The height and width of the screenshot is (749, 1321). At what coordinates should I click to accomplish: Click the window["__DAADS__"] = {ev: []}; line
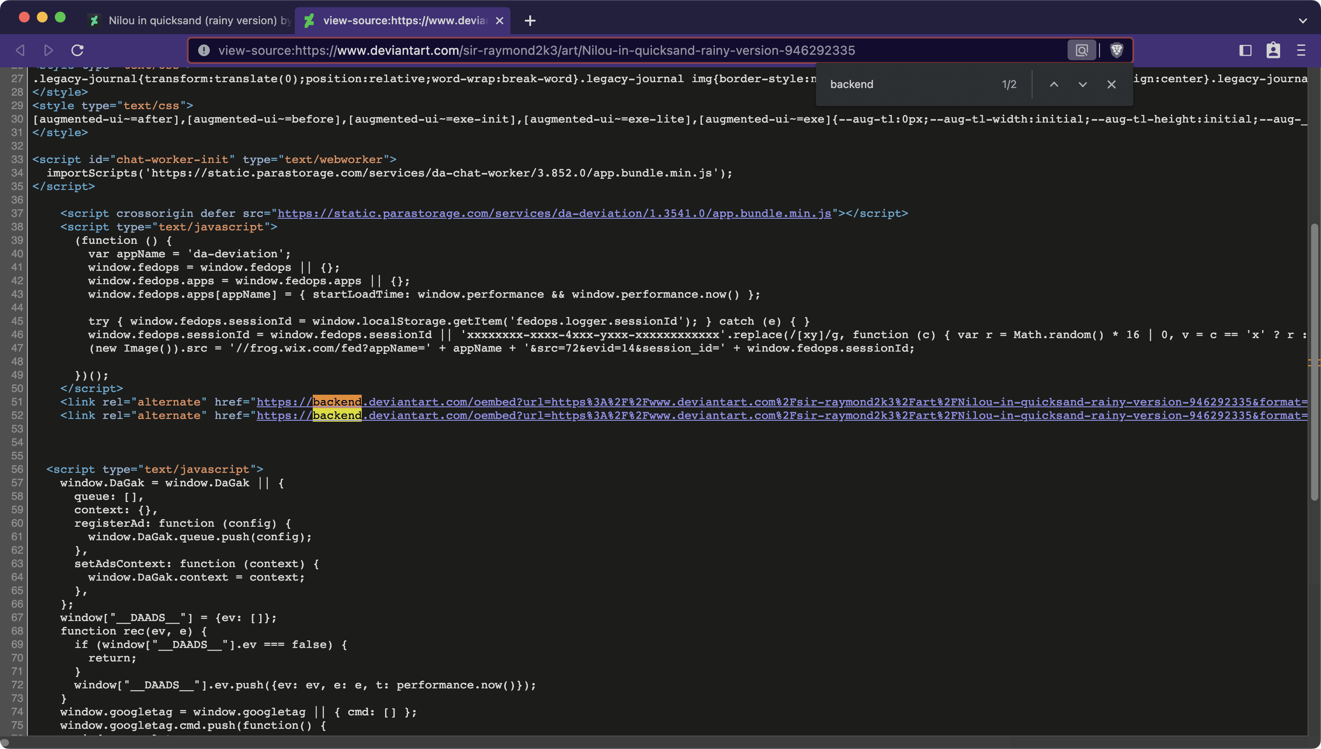[169, 617]
